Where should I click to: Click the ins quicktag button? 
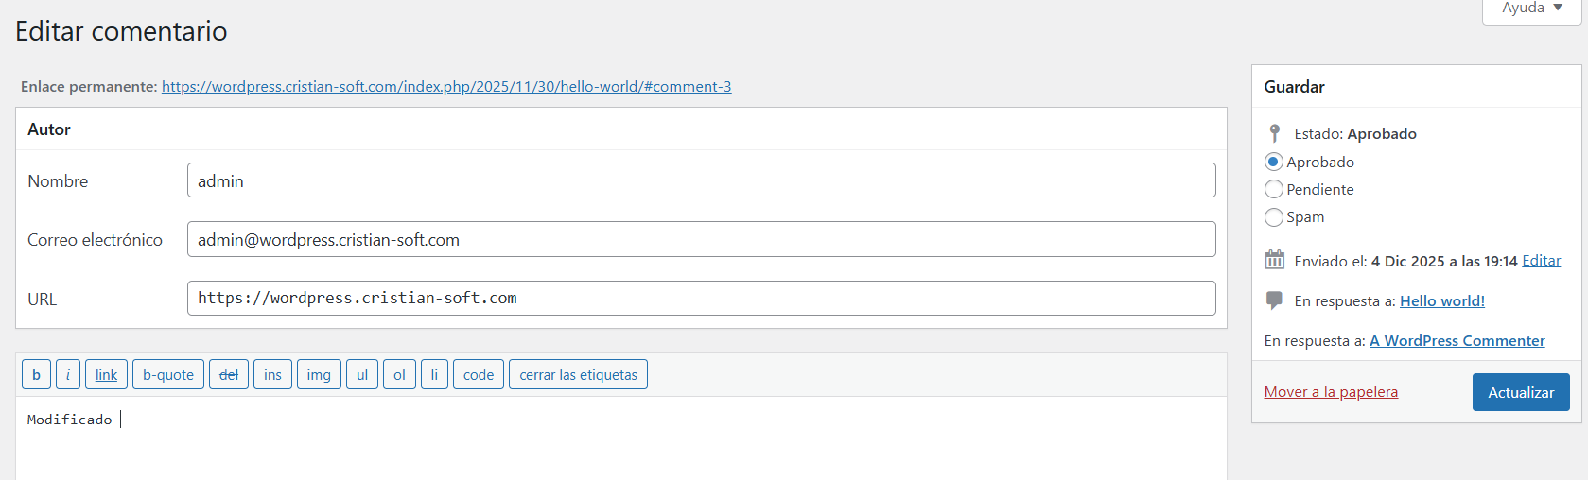[272, 375]
